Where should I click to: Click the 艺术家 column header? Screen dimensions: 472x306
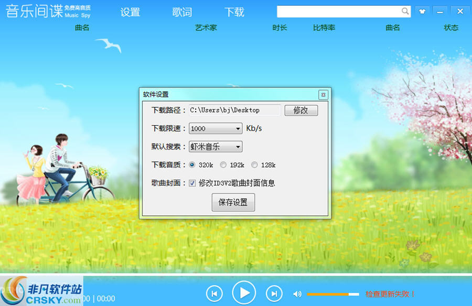206,28
